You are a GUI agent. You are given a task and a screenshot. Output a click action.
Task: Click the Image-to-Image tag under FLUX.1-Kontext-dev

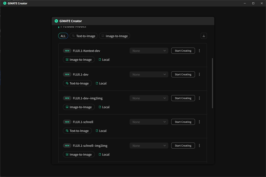(78, 60)
